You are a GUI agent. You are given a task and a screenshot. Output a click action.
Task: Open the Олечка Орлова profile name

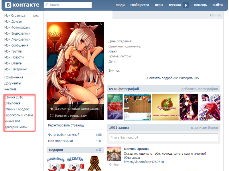[x=136, y=149]
